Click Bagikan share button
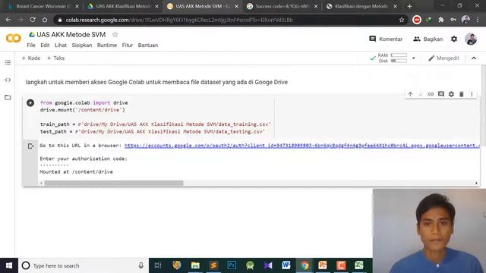486x273 pixels. (x=428, y=39)
